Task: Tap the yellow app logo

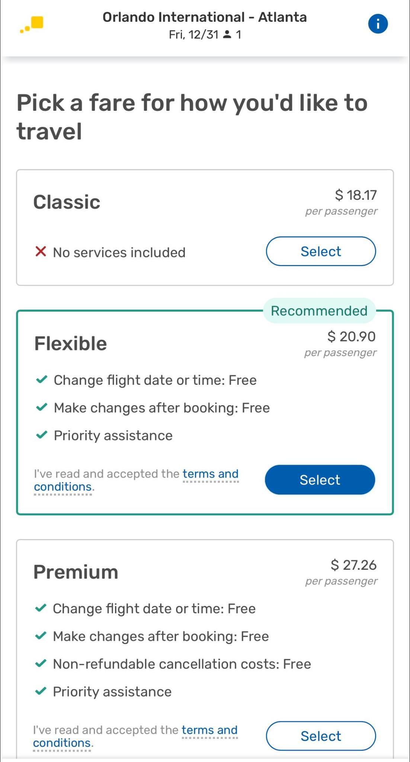Action: tap(32, 24)
